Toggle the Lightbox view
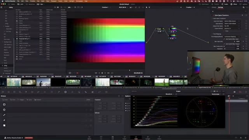The image size is (249, 140). (244, 4)
